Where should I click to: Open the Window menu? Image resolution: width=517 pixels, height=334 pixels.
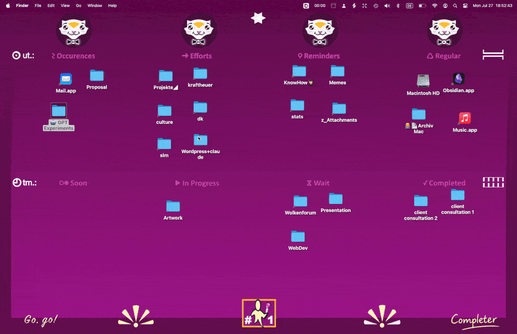point(95,6)
